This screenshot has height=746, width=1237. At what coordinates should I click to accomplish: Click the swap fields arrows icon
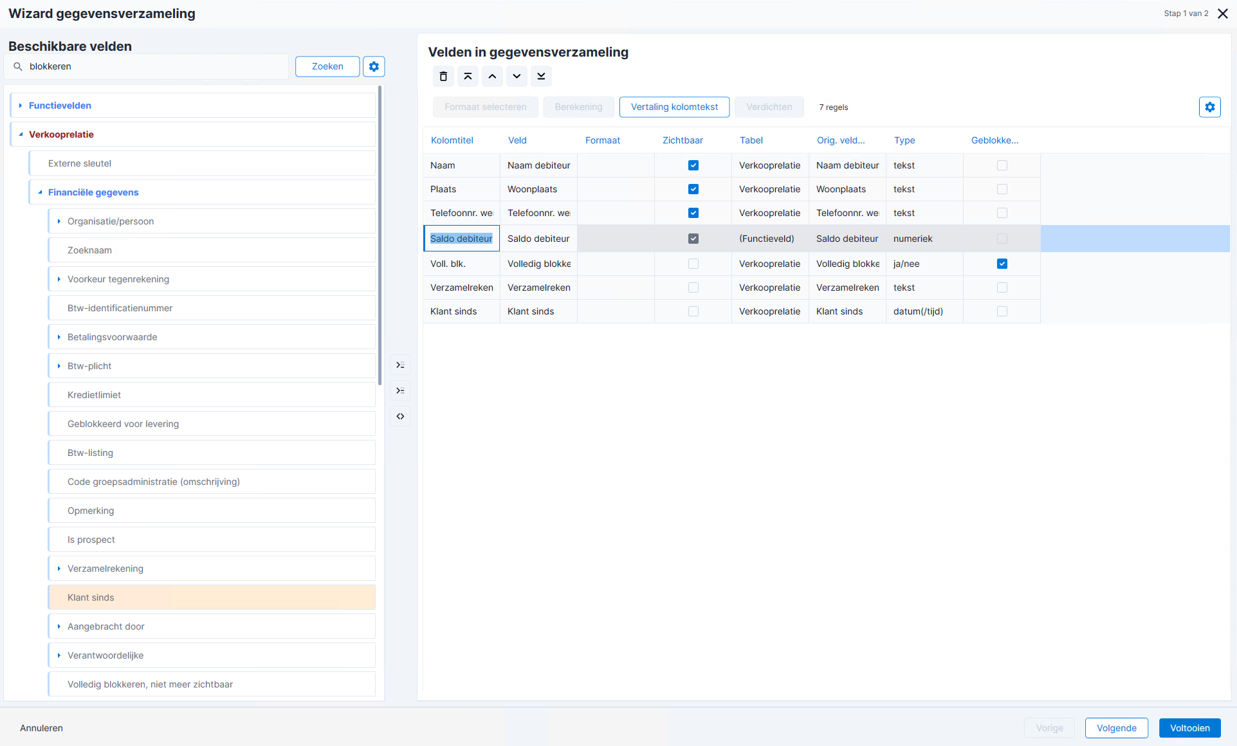point(400,416)
